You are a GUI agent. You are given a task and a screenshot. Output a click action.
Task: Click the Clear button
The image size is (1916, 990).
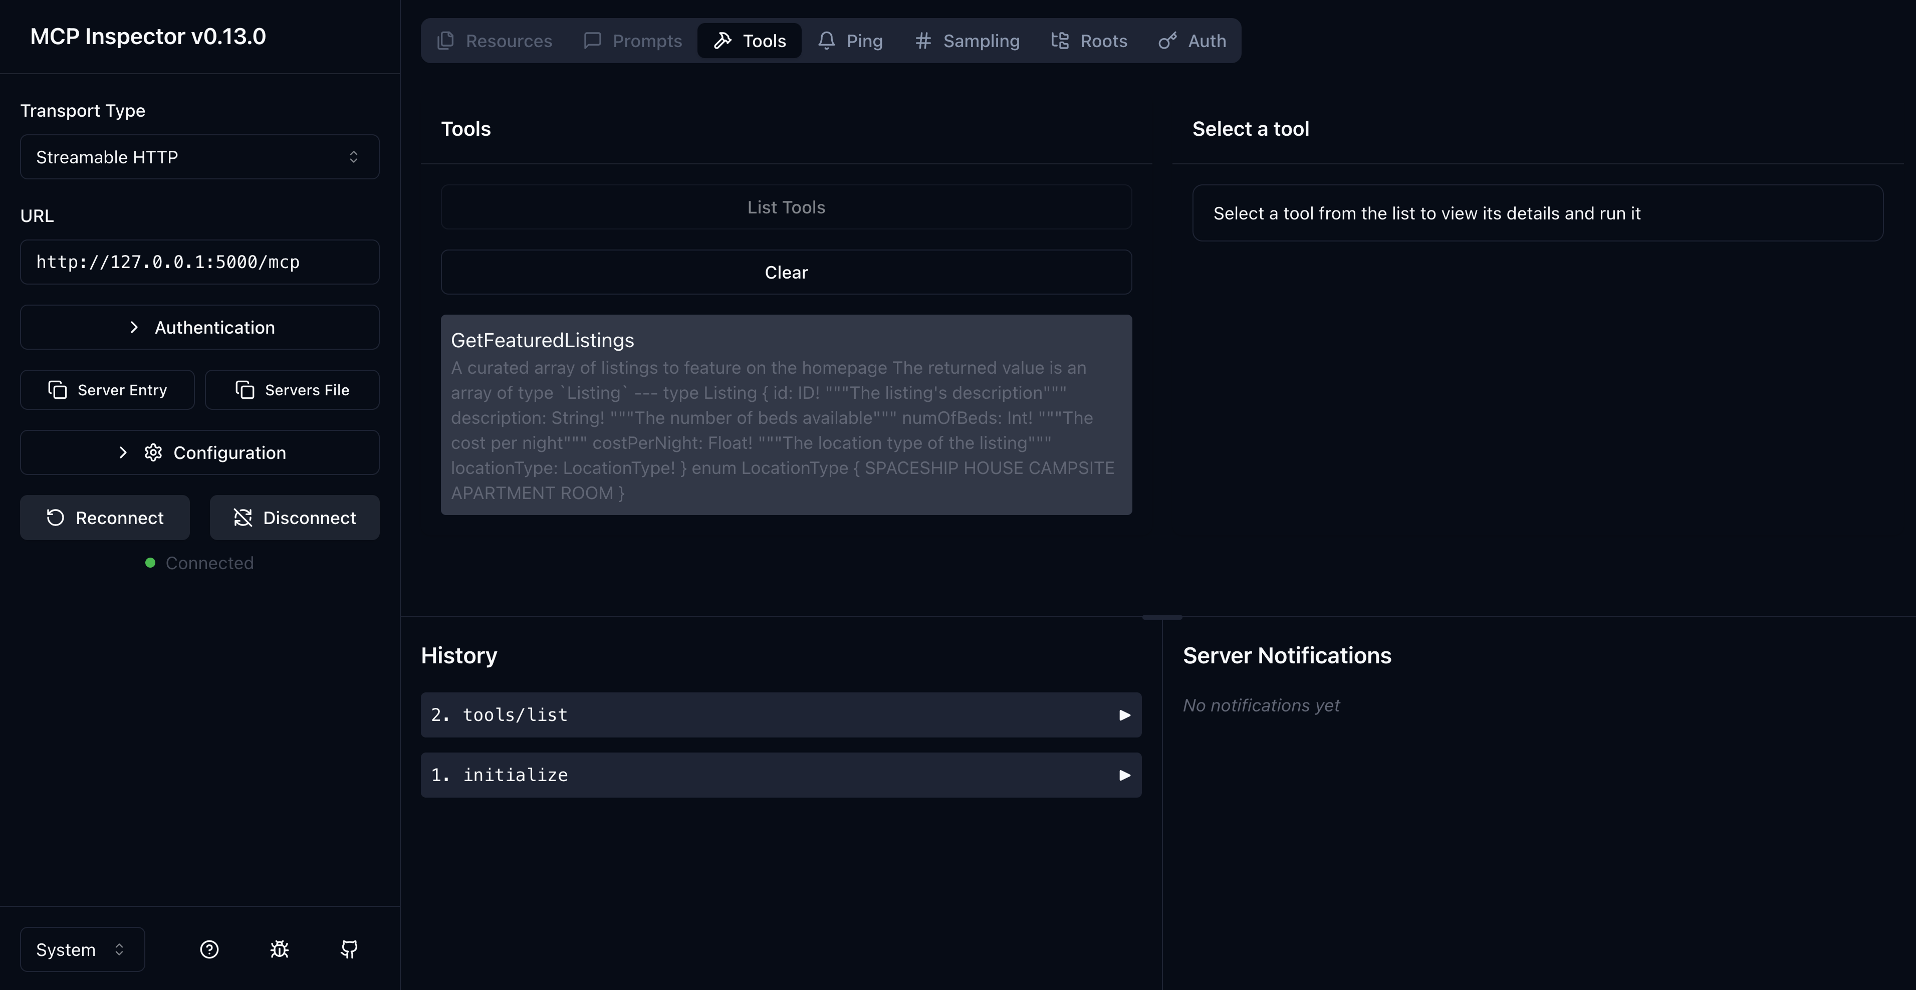[786, 272]
